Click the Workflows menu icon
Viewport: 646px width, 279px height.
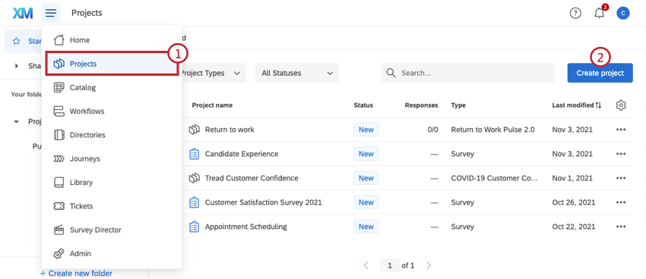click(x=59, y=111)
